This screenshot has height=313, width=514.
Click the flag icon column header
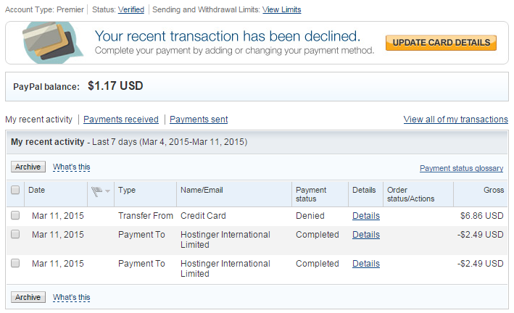point(96,191)
